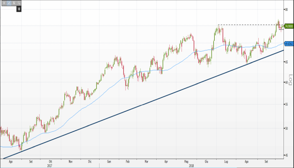Select the dark blue ascending trendline
Image resolution: width=294 pixels, height=168 pixels.
126,111
